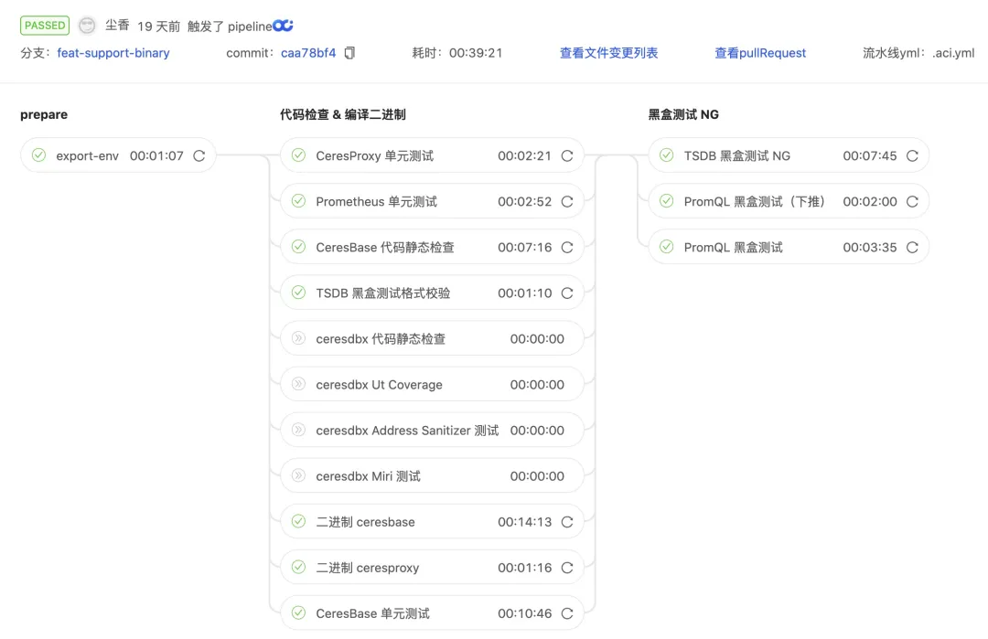This screenshot has height=639, width=988.
Task: Click 二进制 ceresproxy success check icon
Action: click(x=298, y=567)
